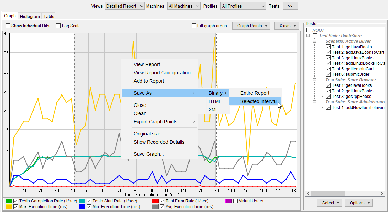Screen dimensions: 388x212
Task: Click blue Min. Execution Time color swatch
Action: tap(82, 206)
